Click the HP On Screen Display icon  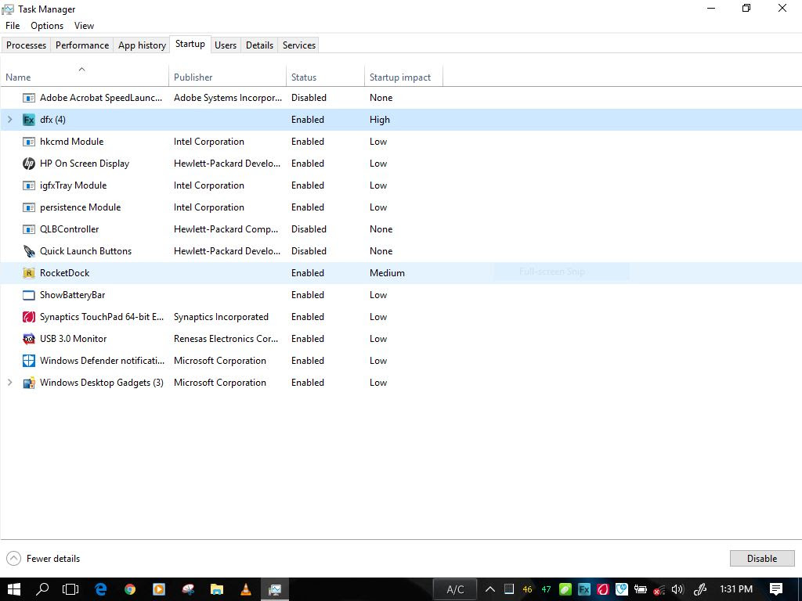coord(29,164)
